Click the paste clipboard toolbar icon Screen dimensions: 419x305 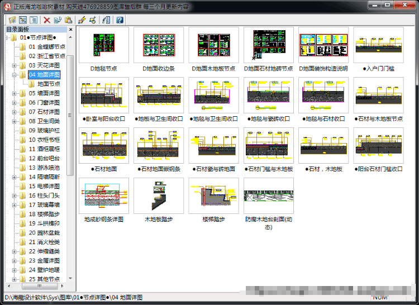click(68, 20)
